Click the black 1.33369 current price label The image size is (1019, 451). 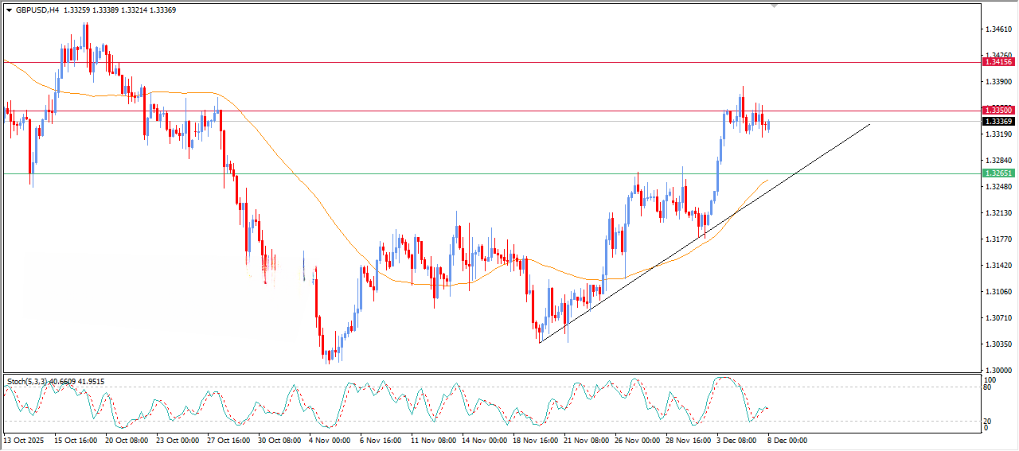pyautogui.click(x=998, y=122)
